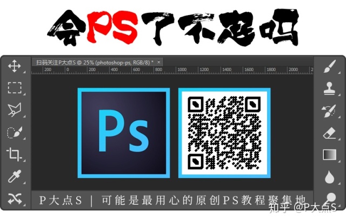Select the History Brush tool
The width and height of the screenshot is (346, 222).
click(329, 110)
